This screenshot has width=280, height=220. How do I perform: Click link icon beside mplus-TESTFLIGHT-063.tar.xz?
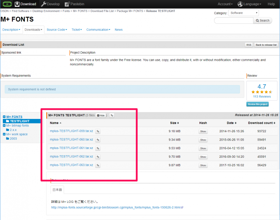point(98,165)
